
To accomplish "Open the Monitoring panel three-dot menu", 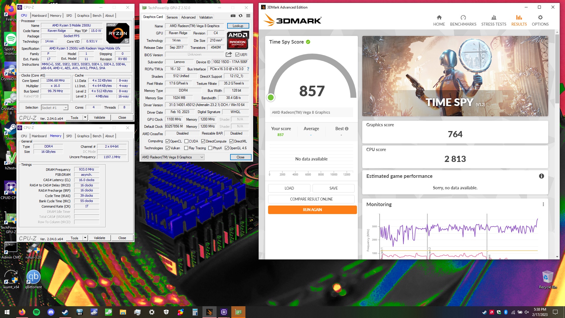I will point(543,204).
